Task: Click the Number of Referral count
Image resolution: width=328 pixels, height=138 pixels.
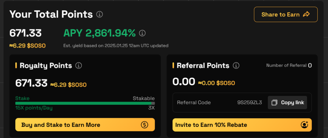Action: click(310, 65)
